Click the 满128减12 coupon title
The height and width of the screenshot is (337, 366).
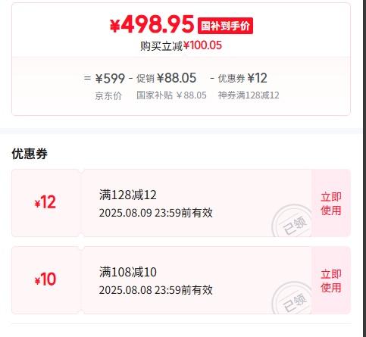coord(128,195)
